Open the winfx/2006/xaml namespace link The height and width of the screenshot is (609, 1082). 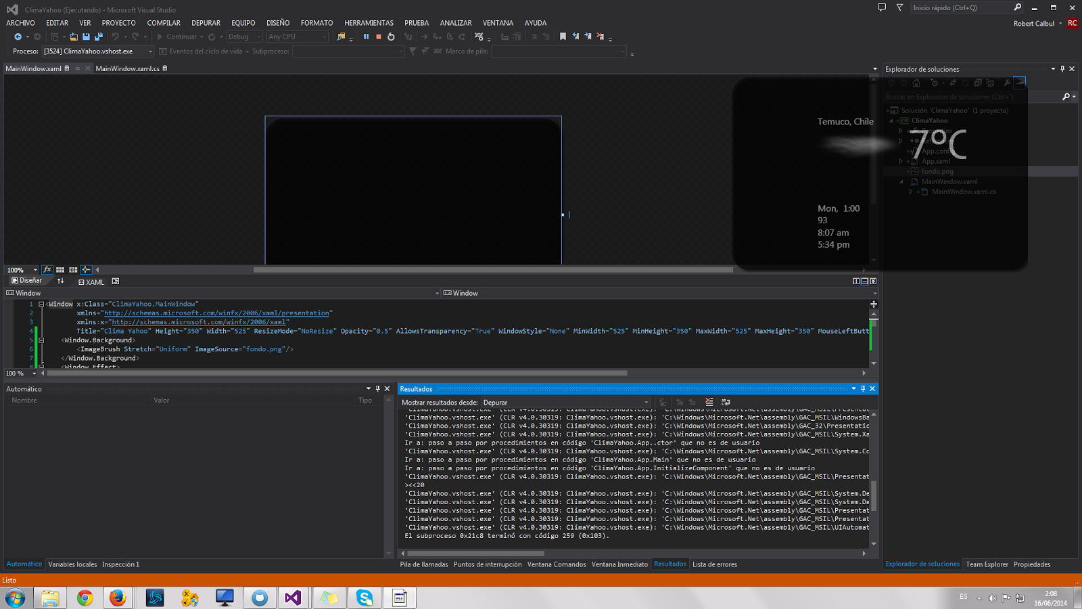[x=198, y=322]
